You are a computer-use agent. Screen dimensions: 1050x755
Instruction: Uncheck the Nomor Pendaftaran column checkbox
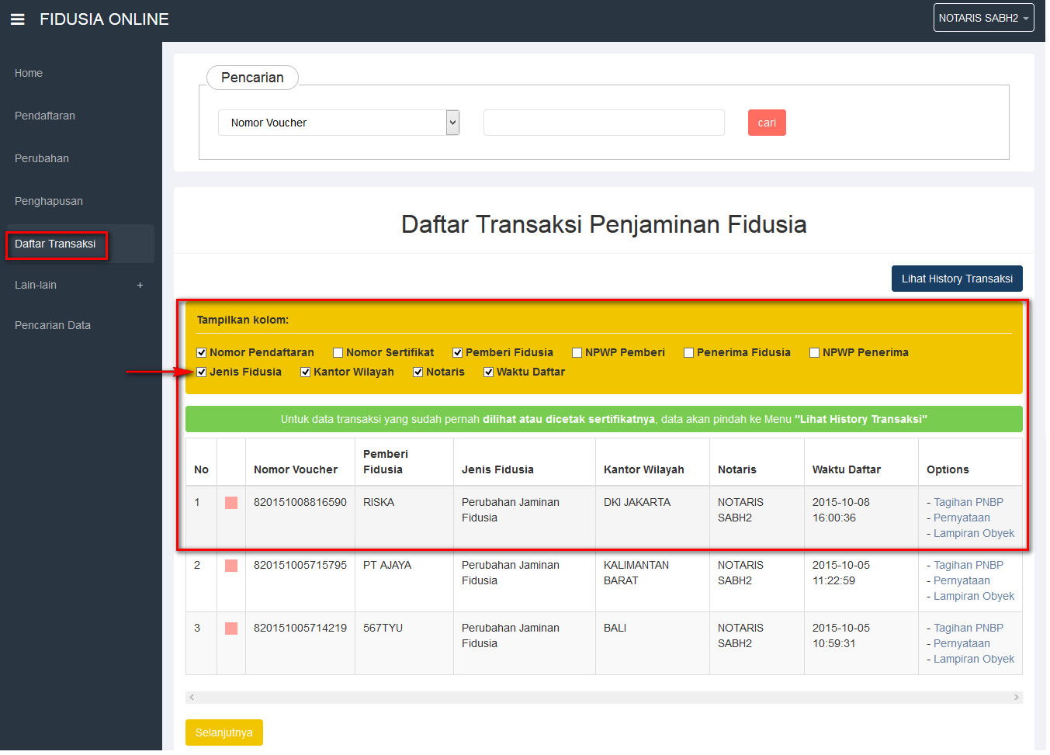point(202,353)
